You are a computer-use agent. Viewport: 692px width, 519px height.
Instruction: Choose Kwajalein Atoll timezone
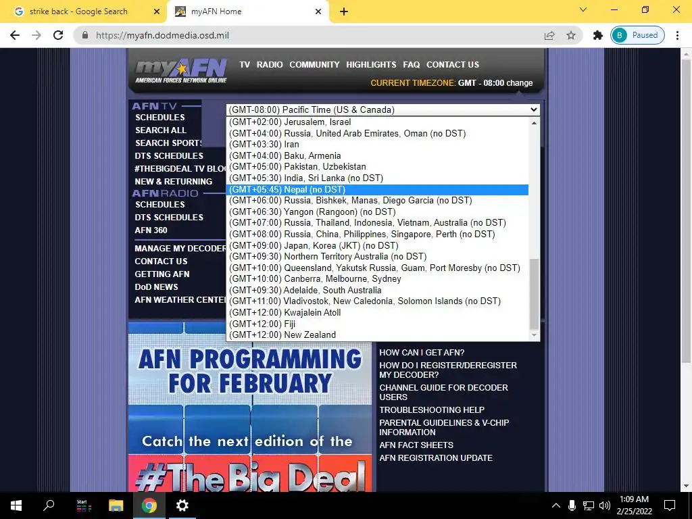377,312
